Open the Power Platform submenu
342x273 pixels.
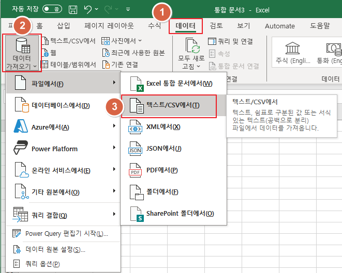pos(63,149)
